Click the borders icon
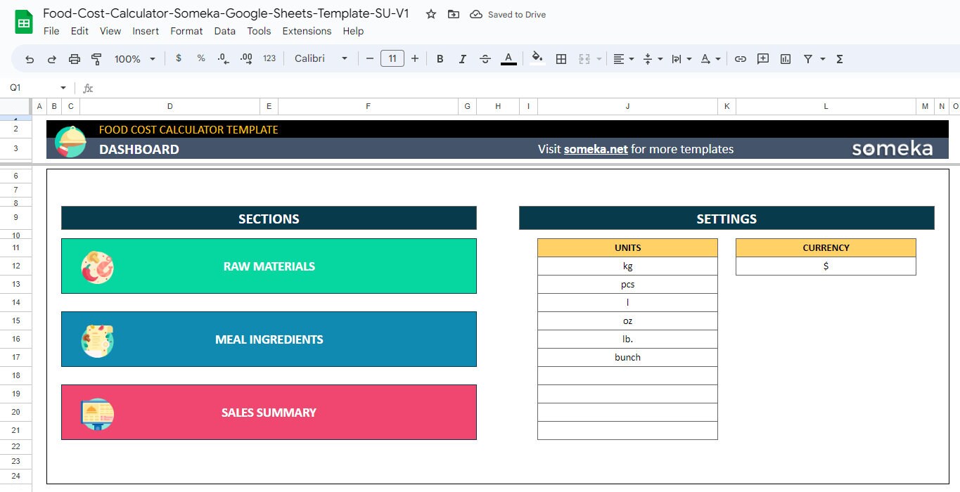This screenshot has width=960, height=492. point(561,58)
